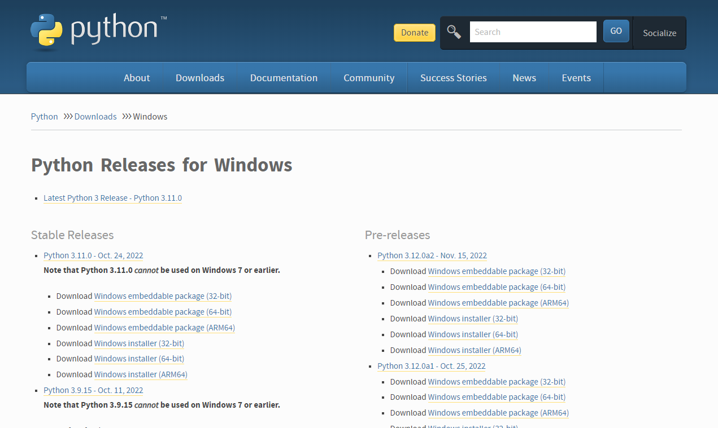Screen dimensions: 718x428
Task: Go to Downloads in the breadcrumb
Action: [x=95, y=117]
